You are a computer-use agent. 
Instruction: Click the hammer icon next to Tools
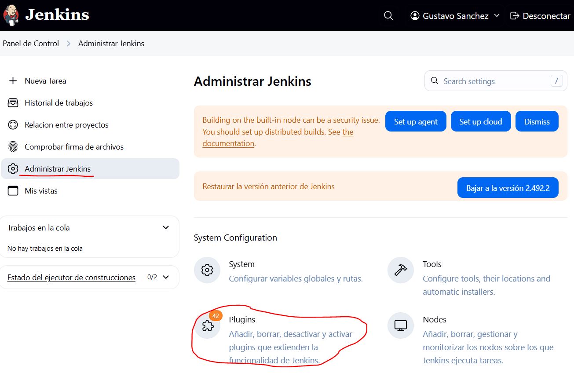coord(400,270)
